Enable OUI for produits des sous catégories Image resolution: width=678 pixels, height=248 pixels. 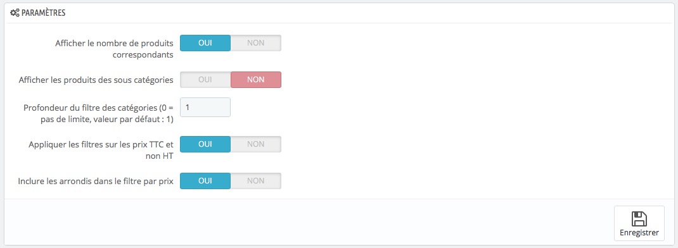(x=205, y=80)
